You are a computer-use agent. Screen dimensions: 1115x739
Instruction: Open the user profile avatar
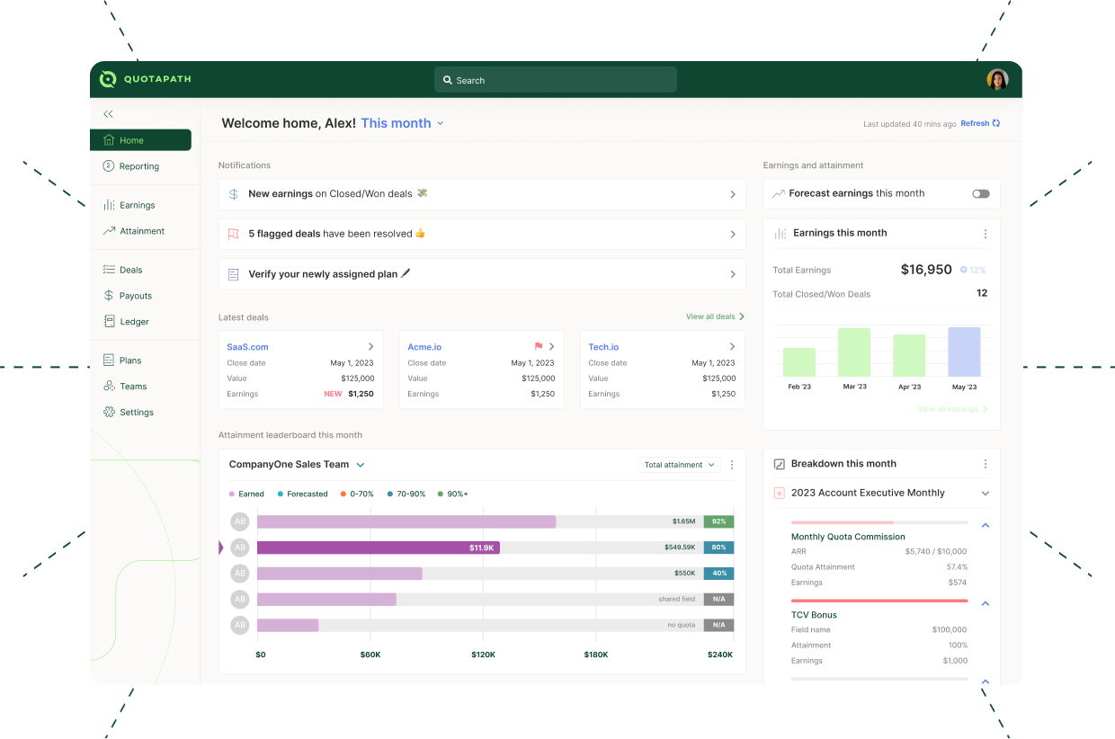997,79
